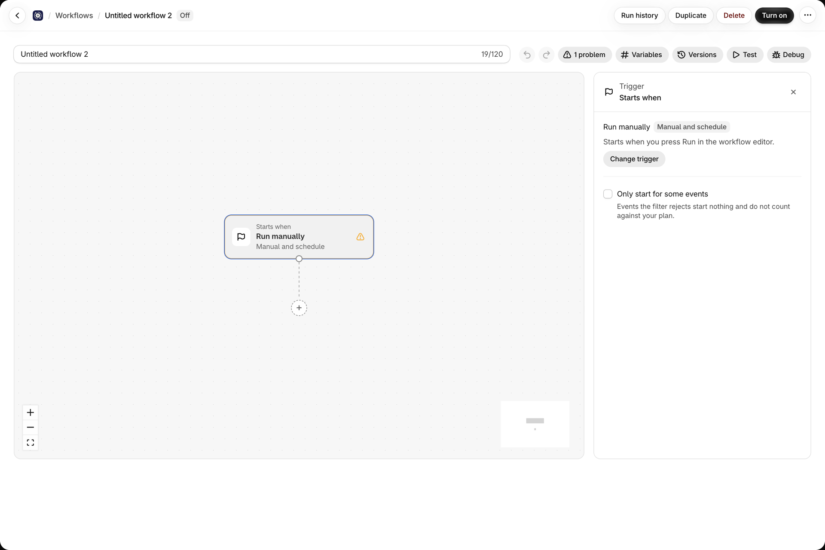Open Run history

tap(639, 15)
